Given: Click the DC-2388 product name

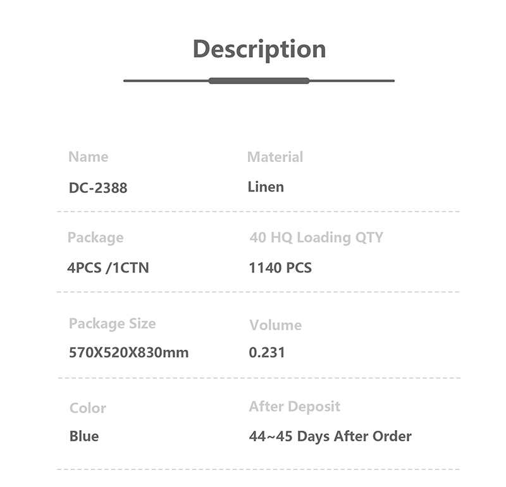Looking at the screenshot, I should (98, 188).
